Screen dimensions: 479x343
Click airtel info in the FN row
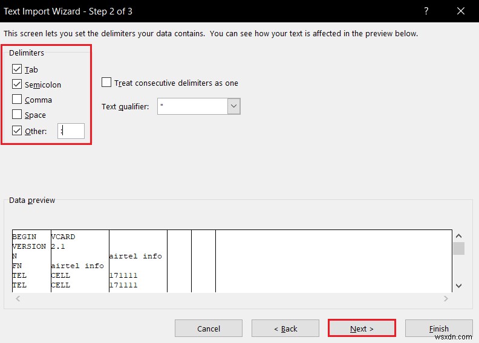pos(77,266)
